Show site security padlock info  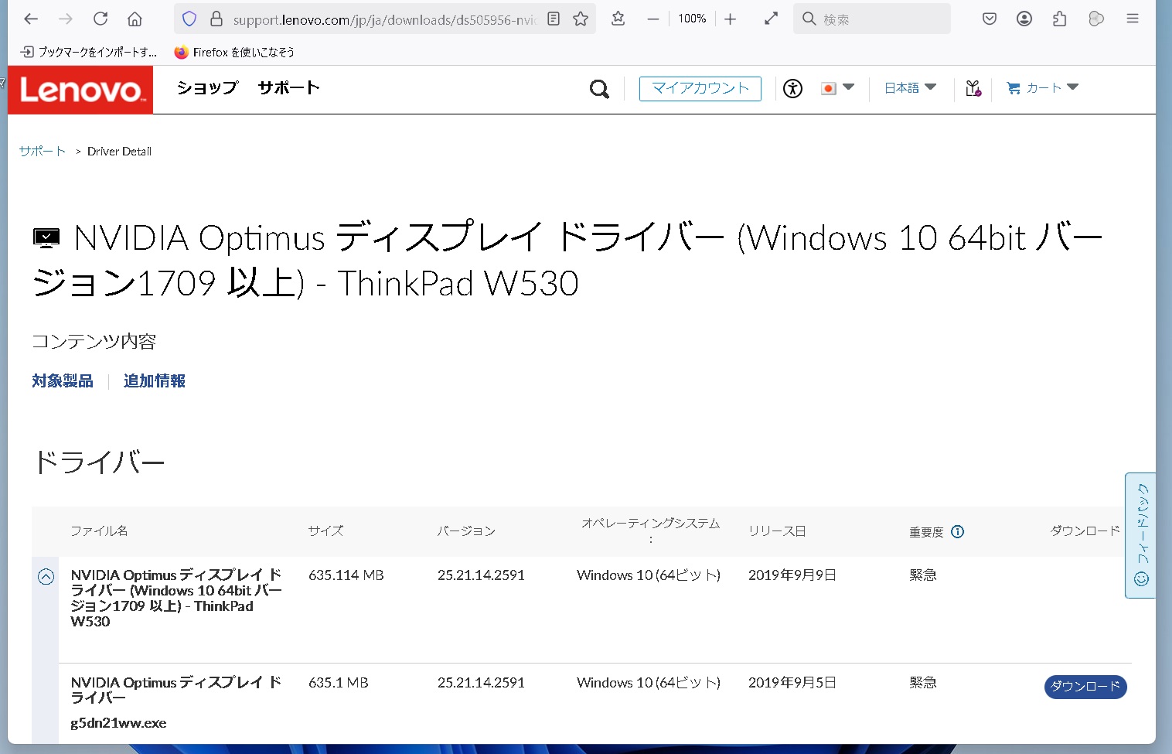coord(216,19)
